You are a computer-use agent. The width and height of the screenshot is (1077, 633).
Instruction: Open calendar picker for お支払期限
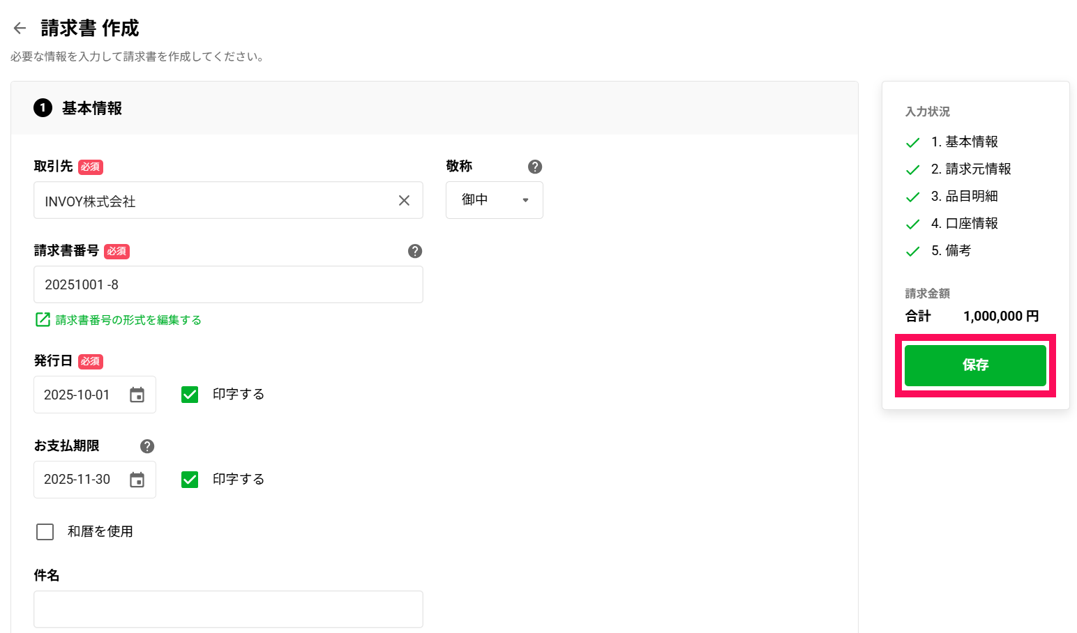(x=137, y=480)
